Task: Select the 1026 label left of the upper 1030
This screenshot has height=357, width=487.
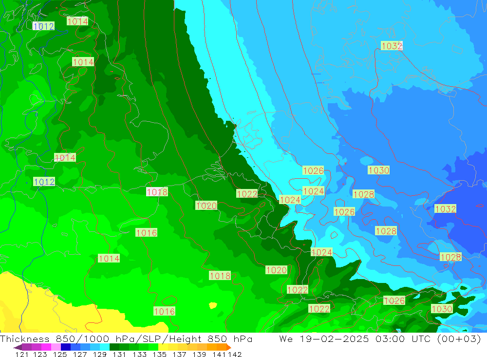Action: pyautogui.click(x=313, y=170)
